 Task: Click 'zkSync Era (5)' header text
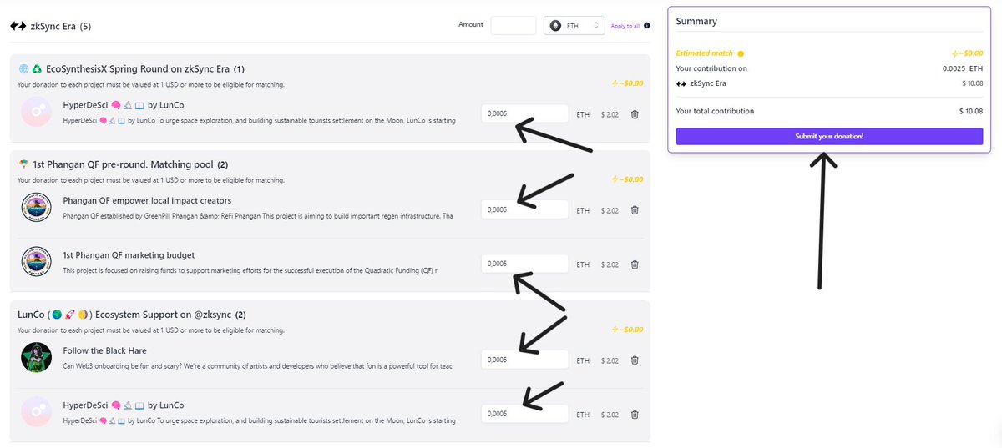coord(60,27)
